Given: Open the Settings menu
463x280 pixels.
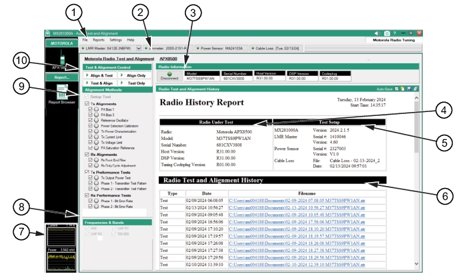Looking at the screenshot, I should 116,40.
